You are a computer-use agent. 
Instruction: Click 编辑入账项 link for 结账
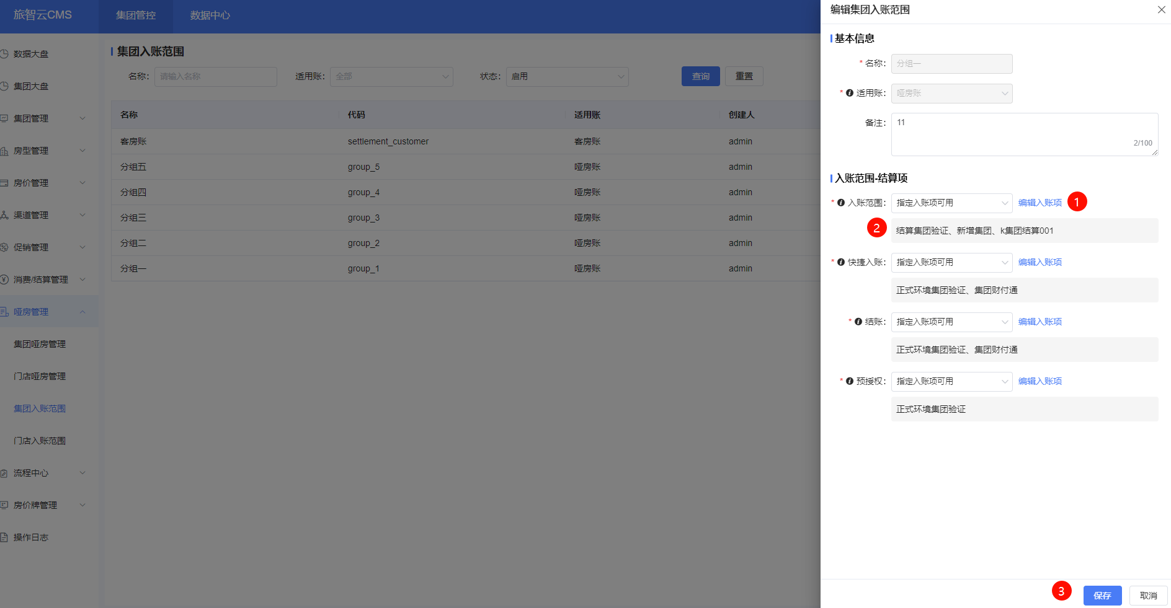pos(1040,322)
